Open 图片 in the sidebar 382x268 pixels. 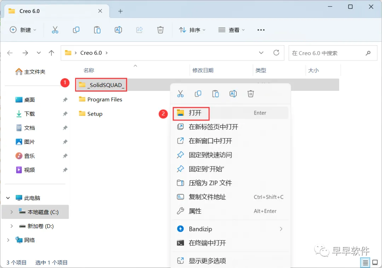click(25, 142)
